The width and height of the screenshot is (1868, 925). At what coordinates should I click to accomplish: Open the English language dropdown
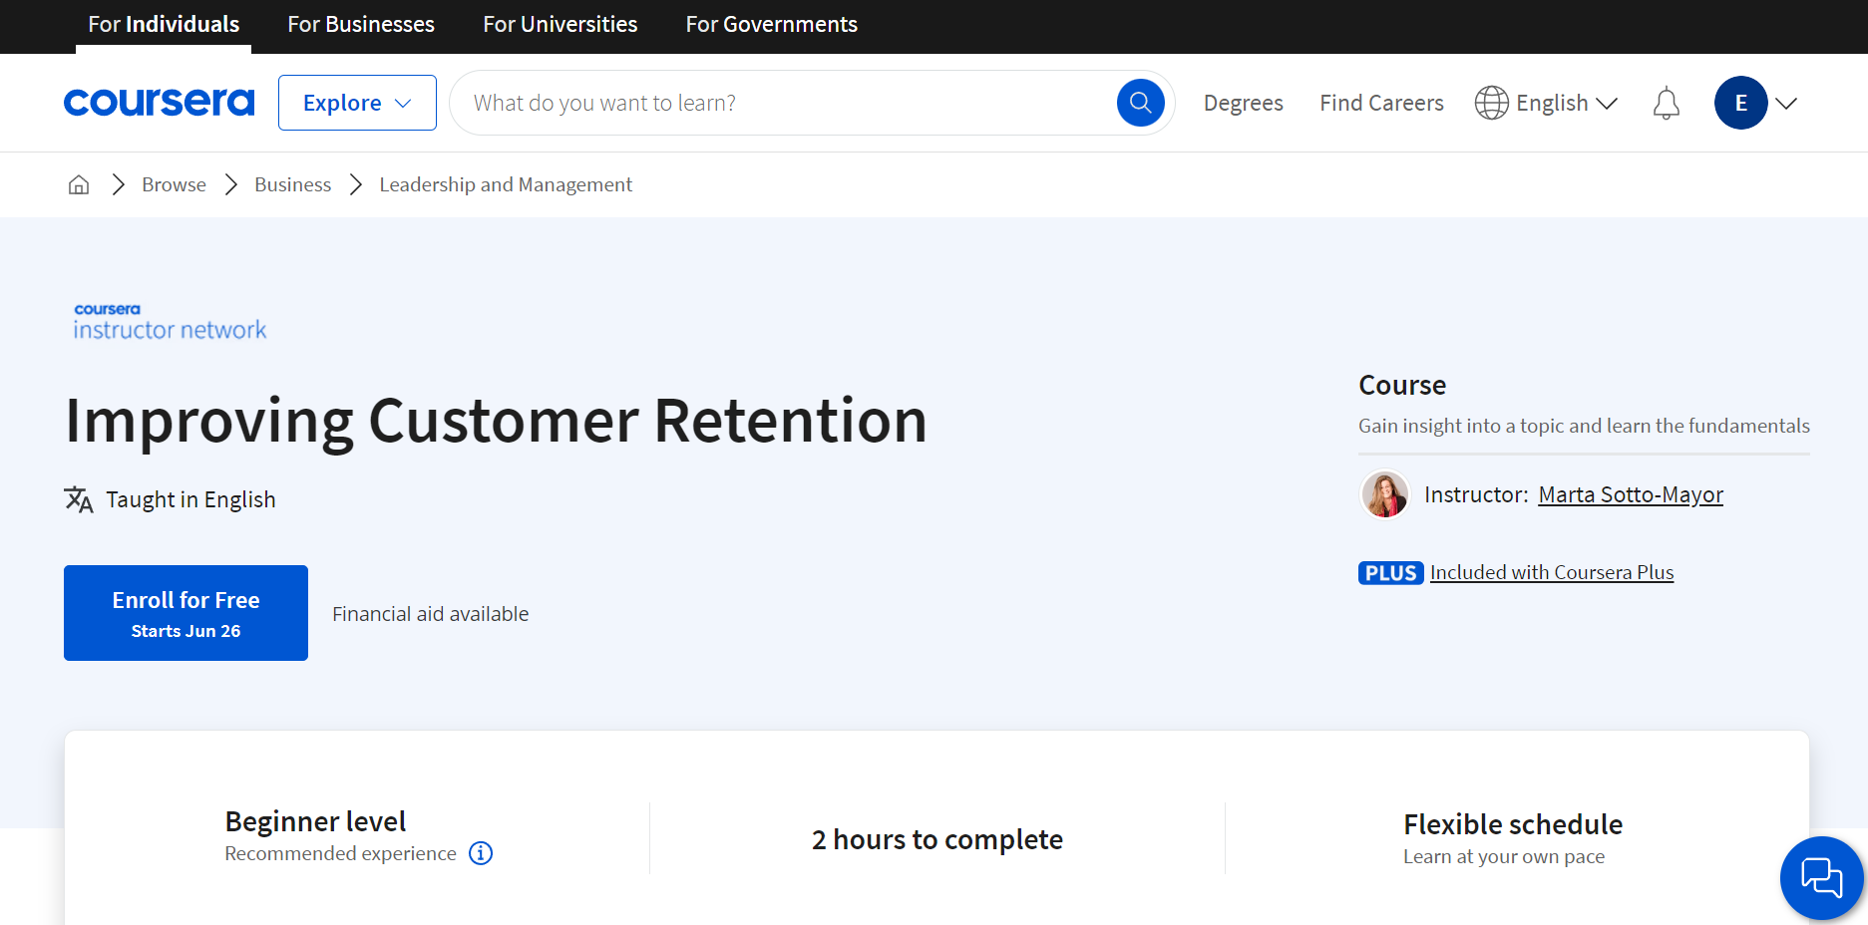tap(1566, 103)
